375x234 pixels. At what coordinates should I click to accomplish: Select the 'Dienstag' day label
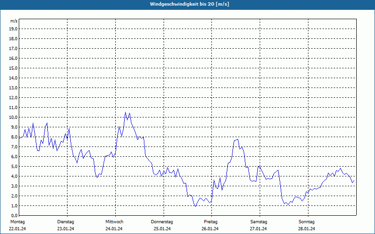(x=66, y=222)
